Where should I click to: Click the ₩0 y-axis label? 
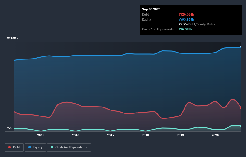pos(10,128)
